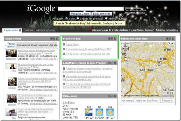Expand the Pequenos objetos viram perigosos entry
The image size is (181, 121).
point(64,69)
